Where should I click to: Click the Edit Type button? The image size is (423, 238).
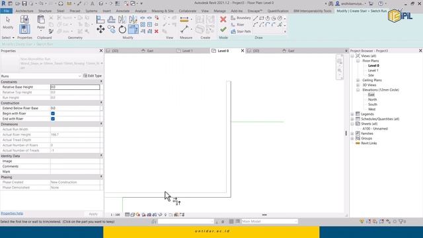pos(93,76)
